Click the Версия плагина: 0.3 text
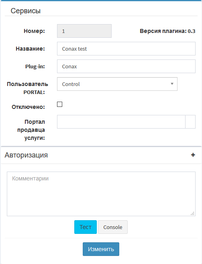Image resolution: width=202 pixels, height=264 pixels. [167, 31]
